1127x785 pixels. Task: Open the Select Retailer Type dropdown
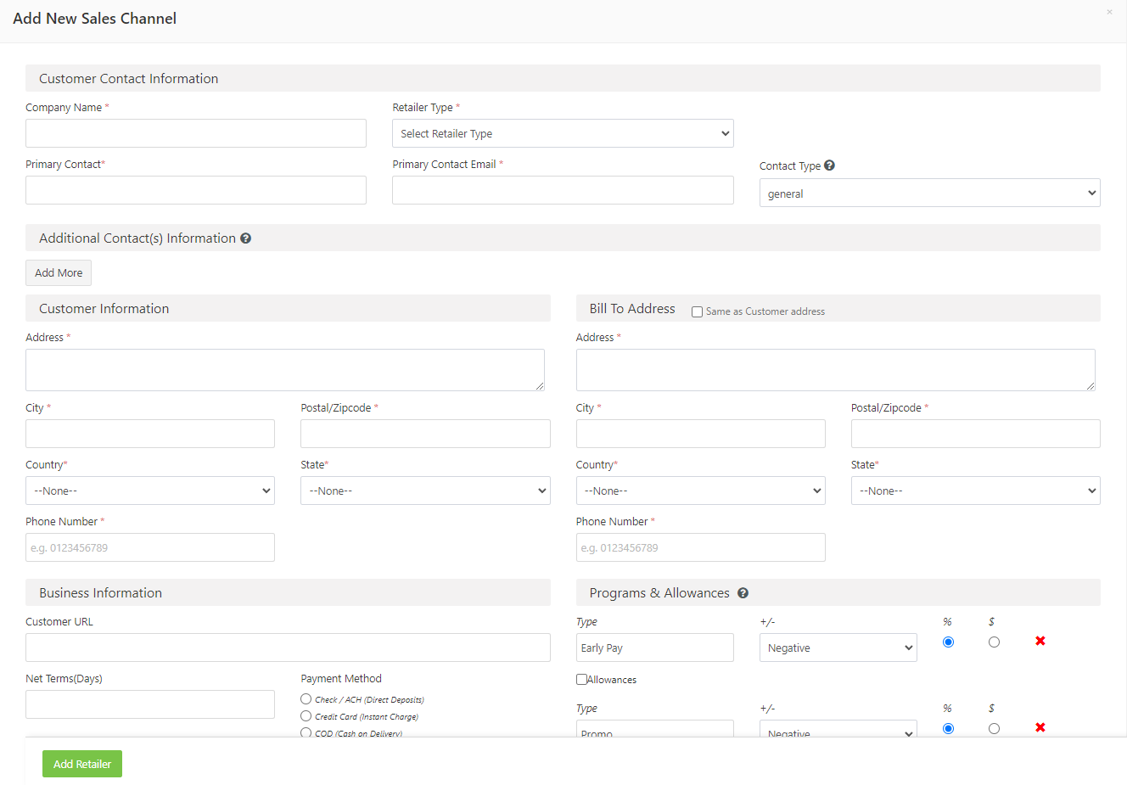563,133
